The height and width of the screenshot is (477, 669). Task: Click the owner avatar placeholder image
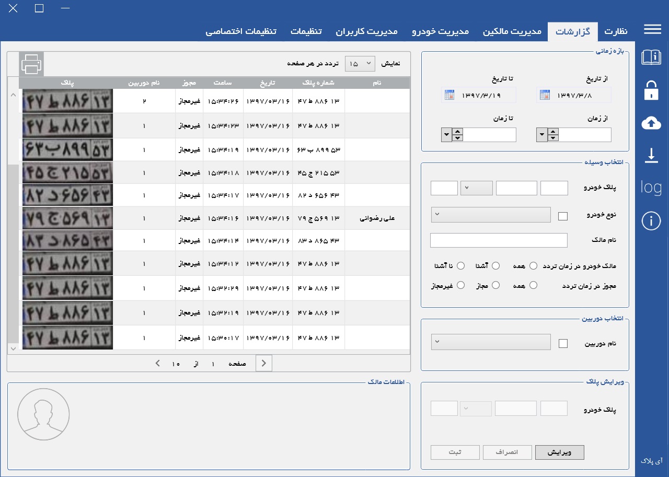(x=43, y=414)
